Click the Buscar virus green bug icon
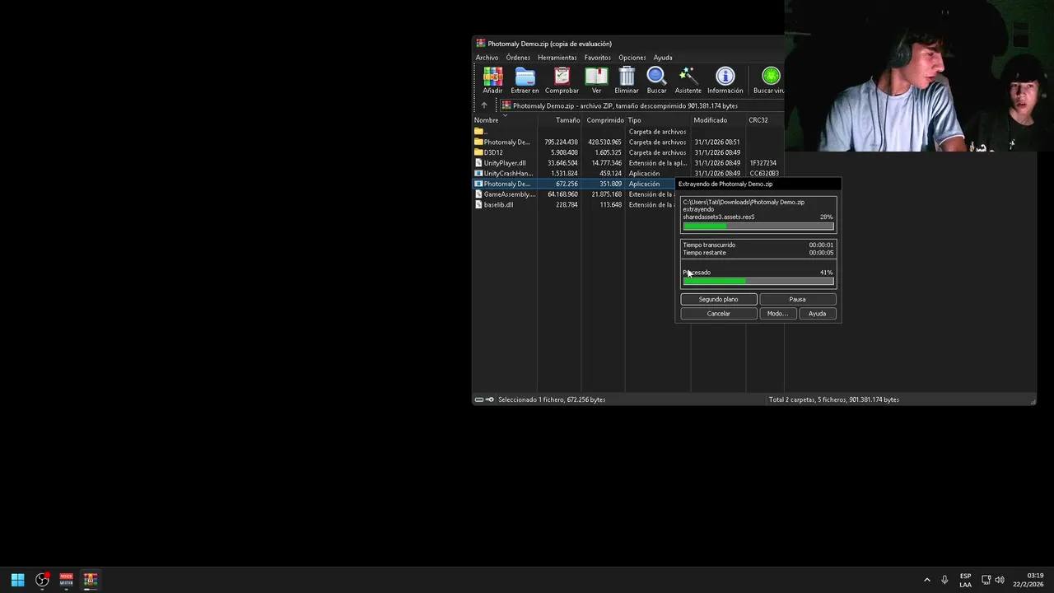1054x593 pixels. click(771, 77)
